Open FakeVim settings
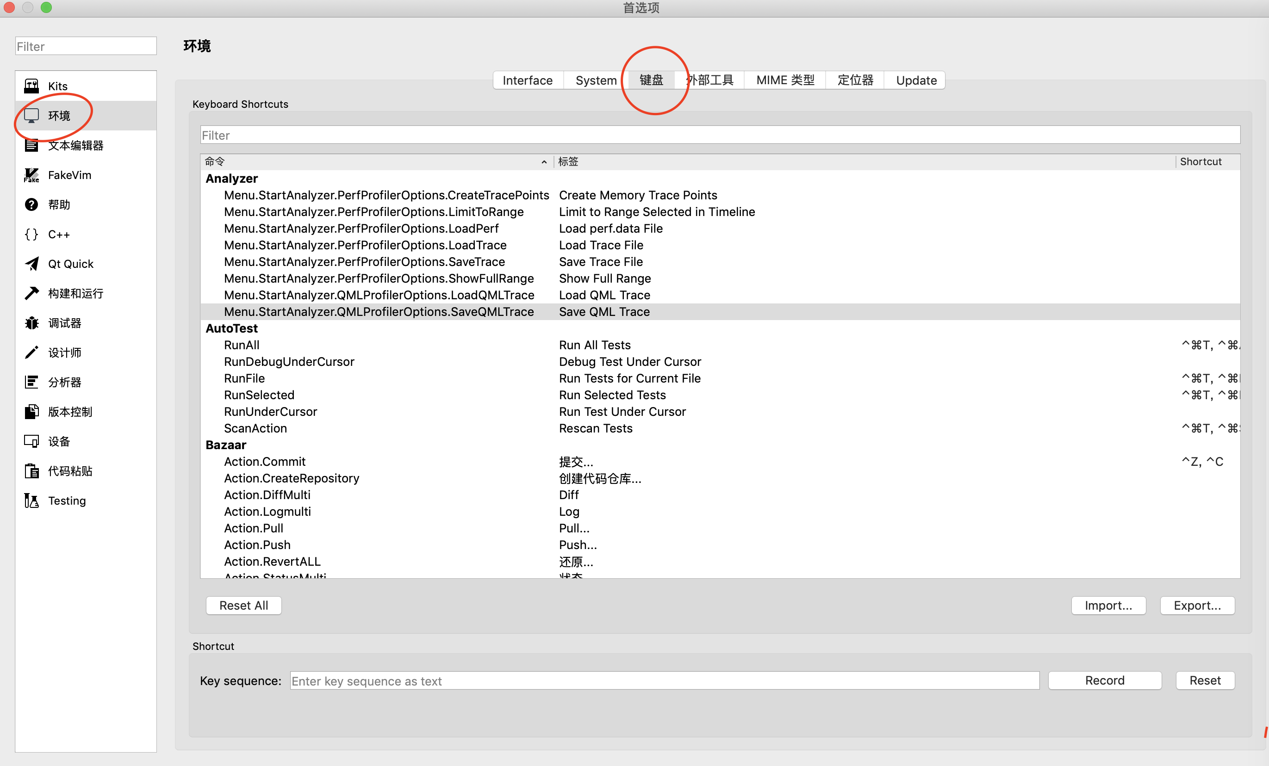 [69, 174]
